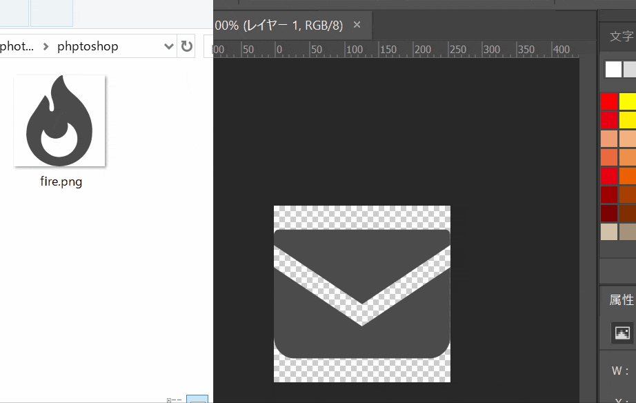Choose the top yellow color swatch
This screenshot has width=636, height=403.
pos(628,101)
